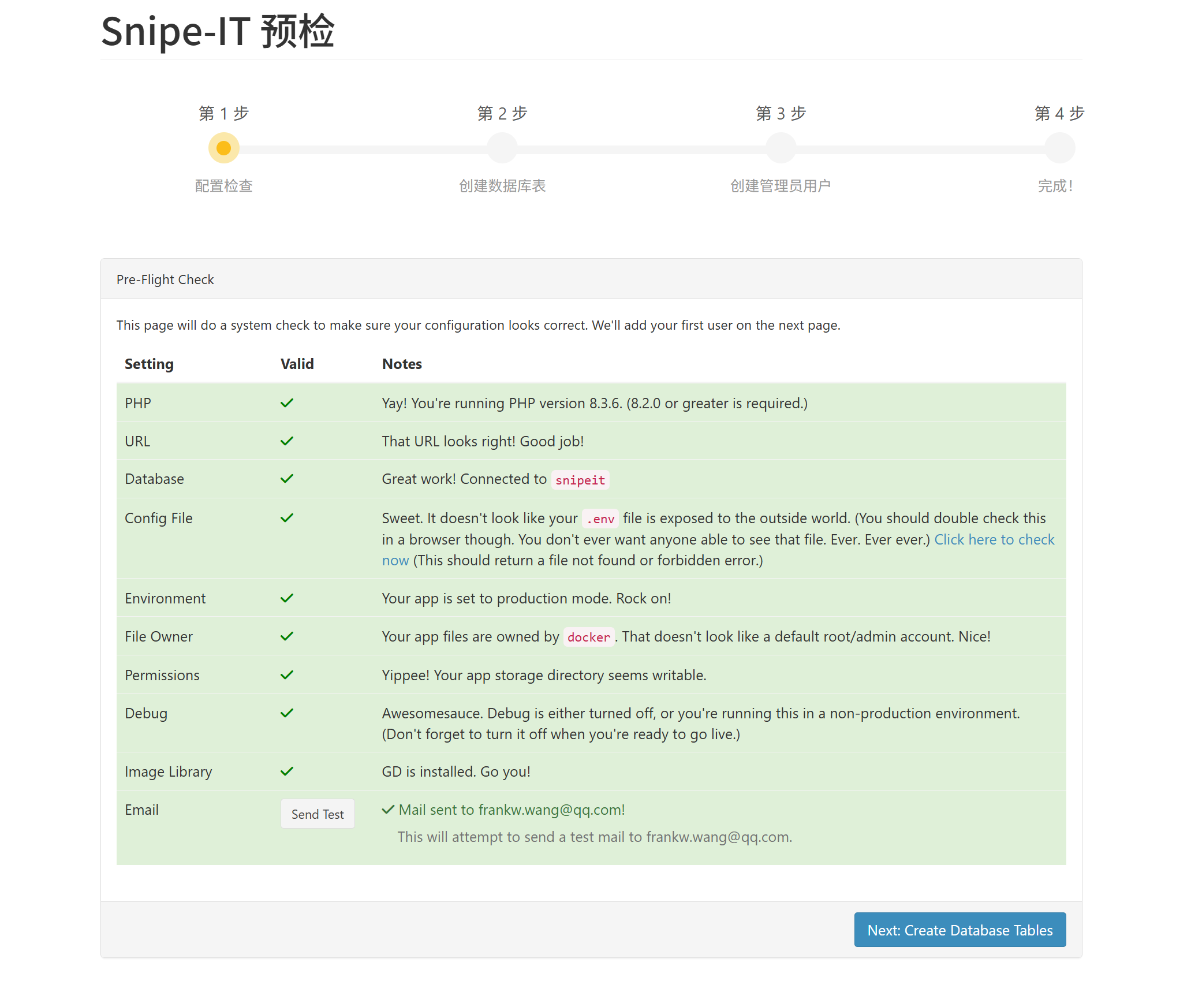The height and width of the screenshot is (988, 1191).
Task: Click the Database row checkmark
Action: coord(286,478)
